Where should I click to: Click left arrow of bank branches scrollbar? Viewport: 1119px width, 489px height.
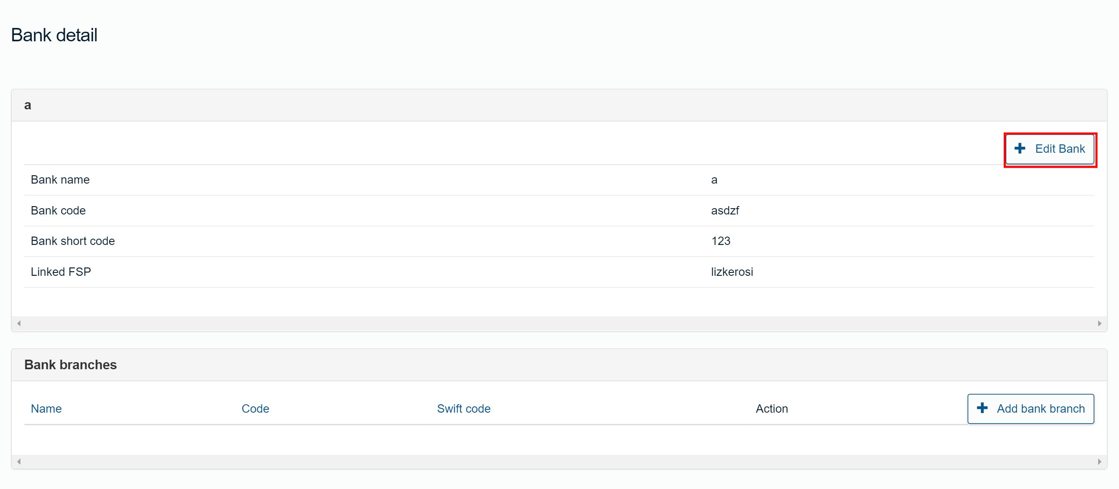point(19,461)
